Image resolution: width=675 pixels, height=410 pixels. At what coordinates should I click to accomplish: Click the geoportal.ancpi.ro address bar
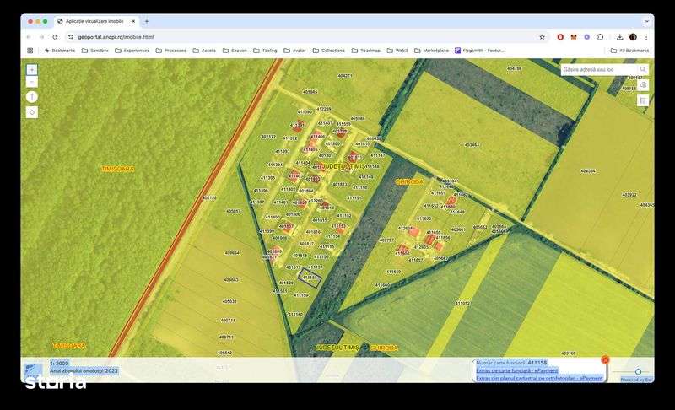pyautogui.click(x=301, y=37)
